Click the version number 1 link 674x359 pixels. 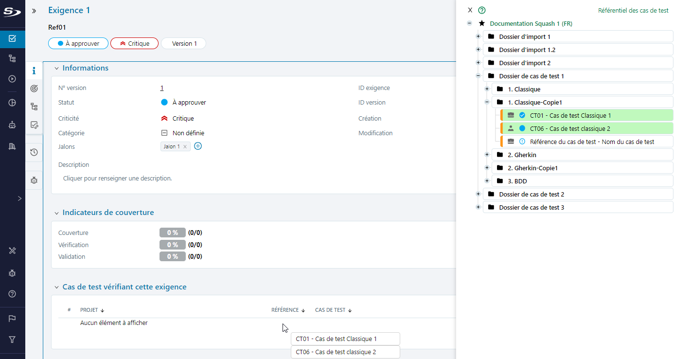[x=162, y=88]
